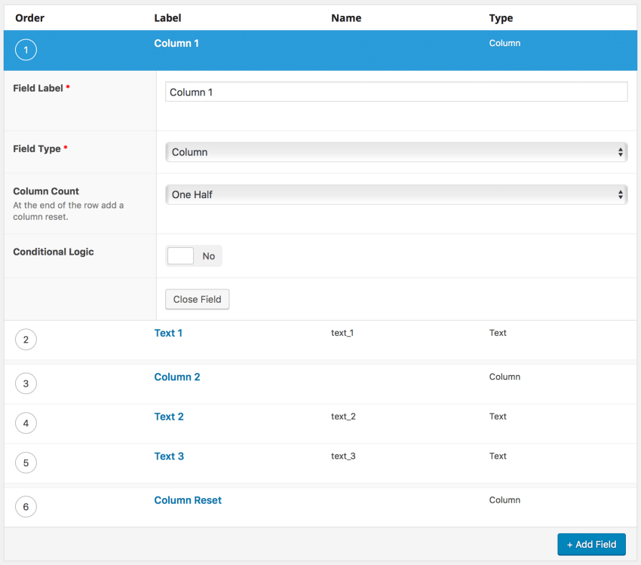Viewport: 641px width, 565px height.
Task: Open the Text 3 field
Action: [x=169, y=456]
